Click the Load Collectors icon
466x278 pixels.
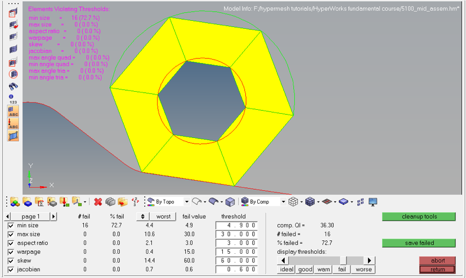tap(64, 202)
